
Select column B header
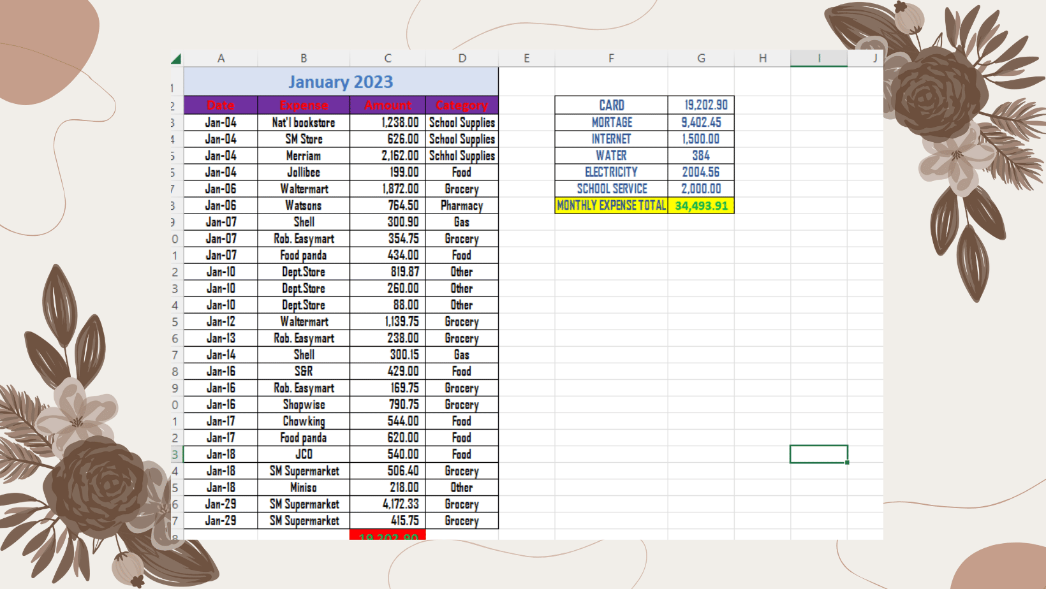pos(304,58)
